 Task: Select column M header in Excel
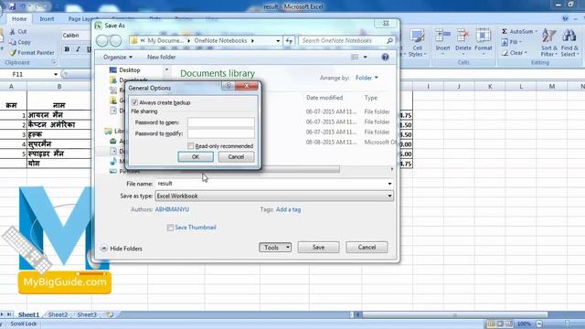[551, 87]
